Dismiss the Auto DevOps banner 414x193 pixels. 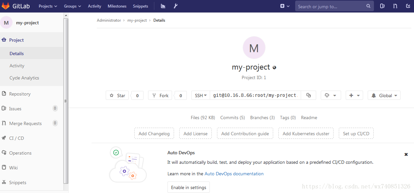(406, 154)
